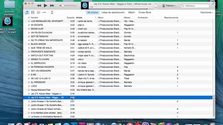Click the vertical scrollbar of song list

tap(214, 106)
